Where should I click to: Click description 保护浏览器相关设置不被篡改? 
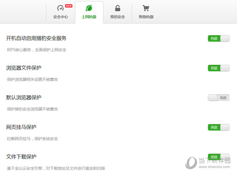[x=32, y=79]
